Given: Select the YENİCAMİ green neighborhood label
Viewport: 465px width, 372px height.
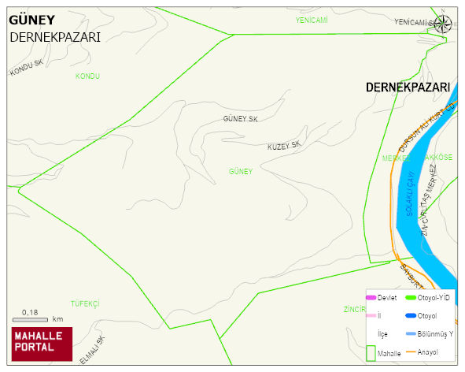Looking at the screenshot, I should 312,20.
